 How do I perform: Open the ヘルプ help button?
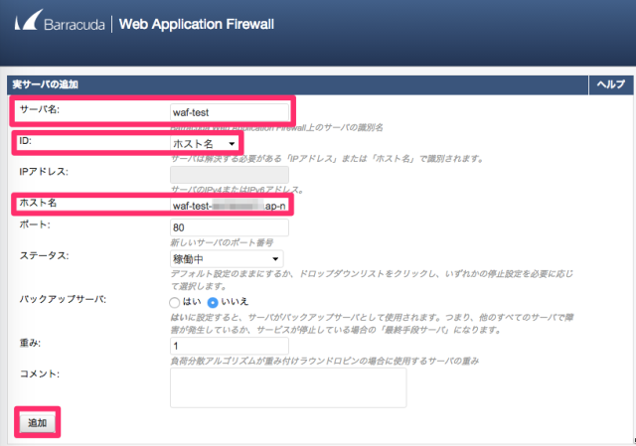[610, 84]
